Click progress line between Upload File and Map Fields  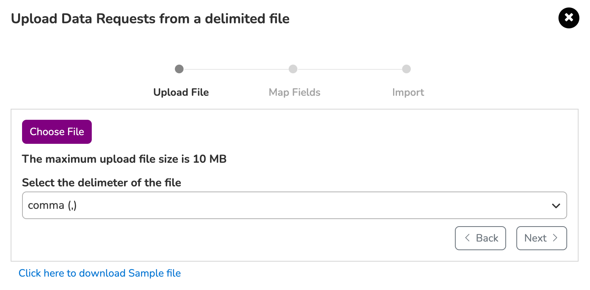pos(236,69)
